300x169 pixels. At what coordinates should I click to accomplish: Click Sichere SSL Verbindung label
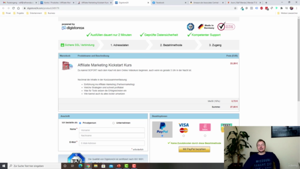click(x=78, y=45)
